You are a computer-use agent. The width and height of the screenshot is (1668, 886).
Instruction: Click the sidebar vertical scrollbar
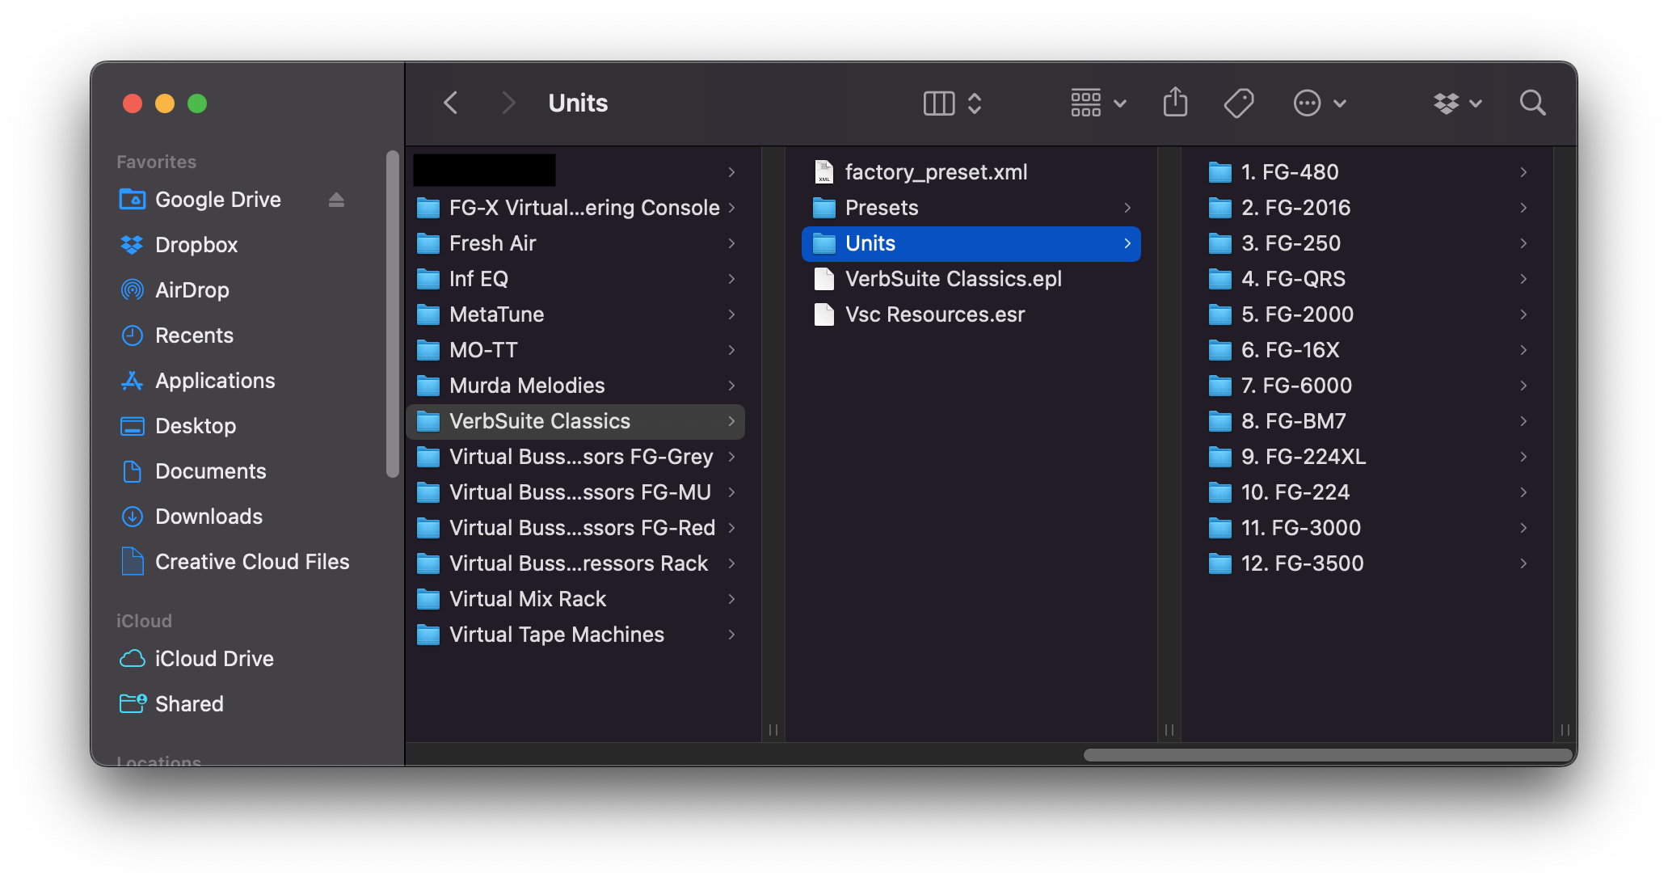click(393, 314)
